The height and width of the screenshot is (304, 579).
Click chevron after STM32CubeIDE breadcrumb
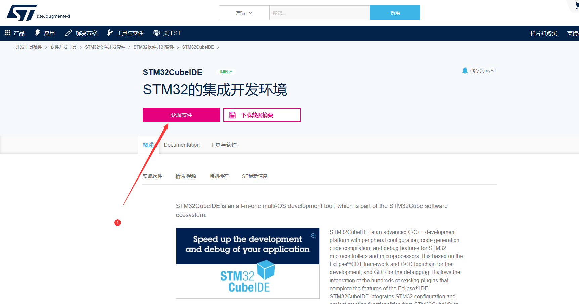(x=218, y=47)
